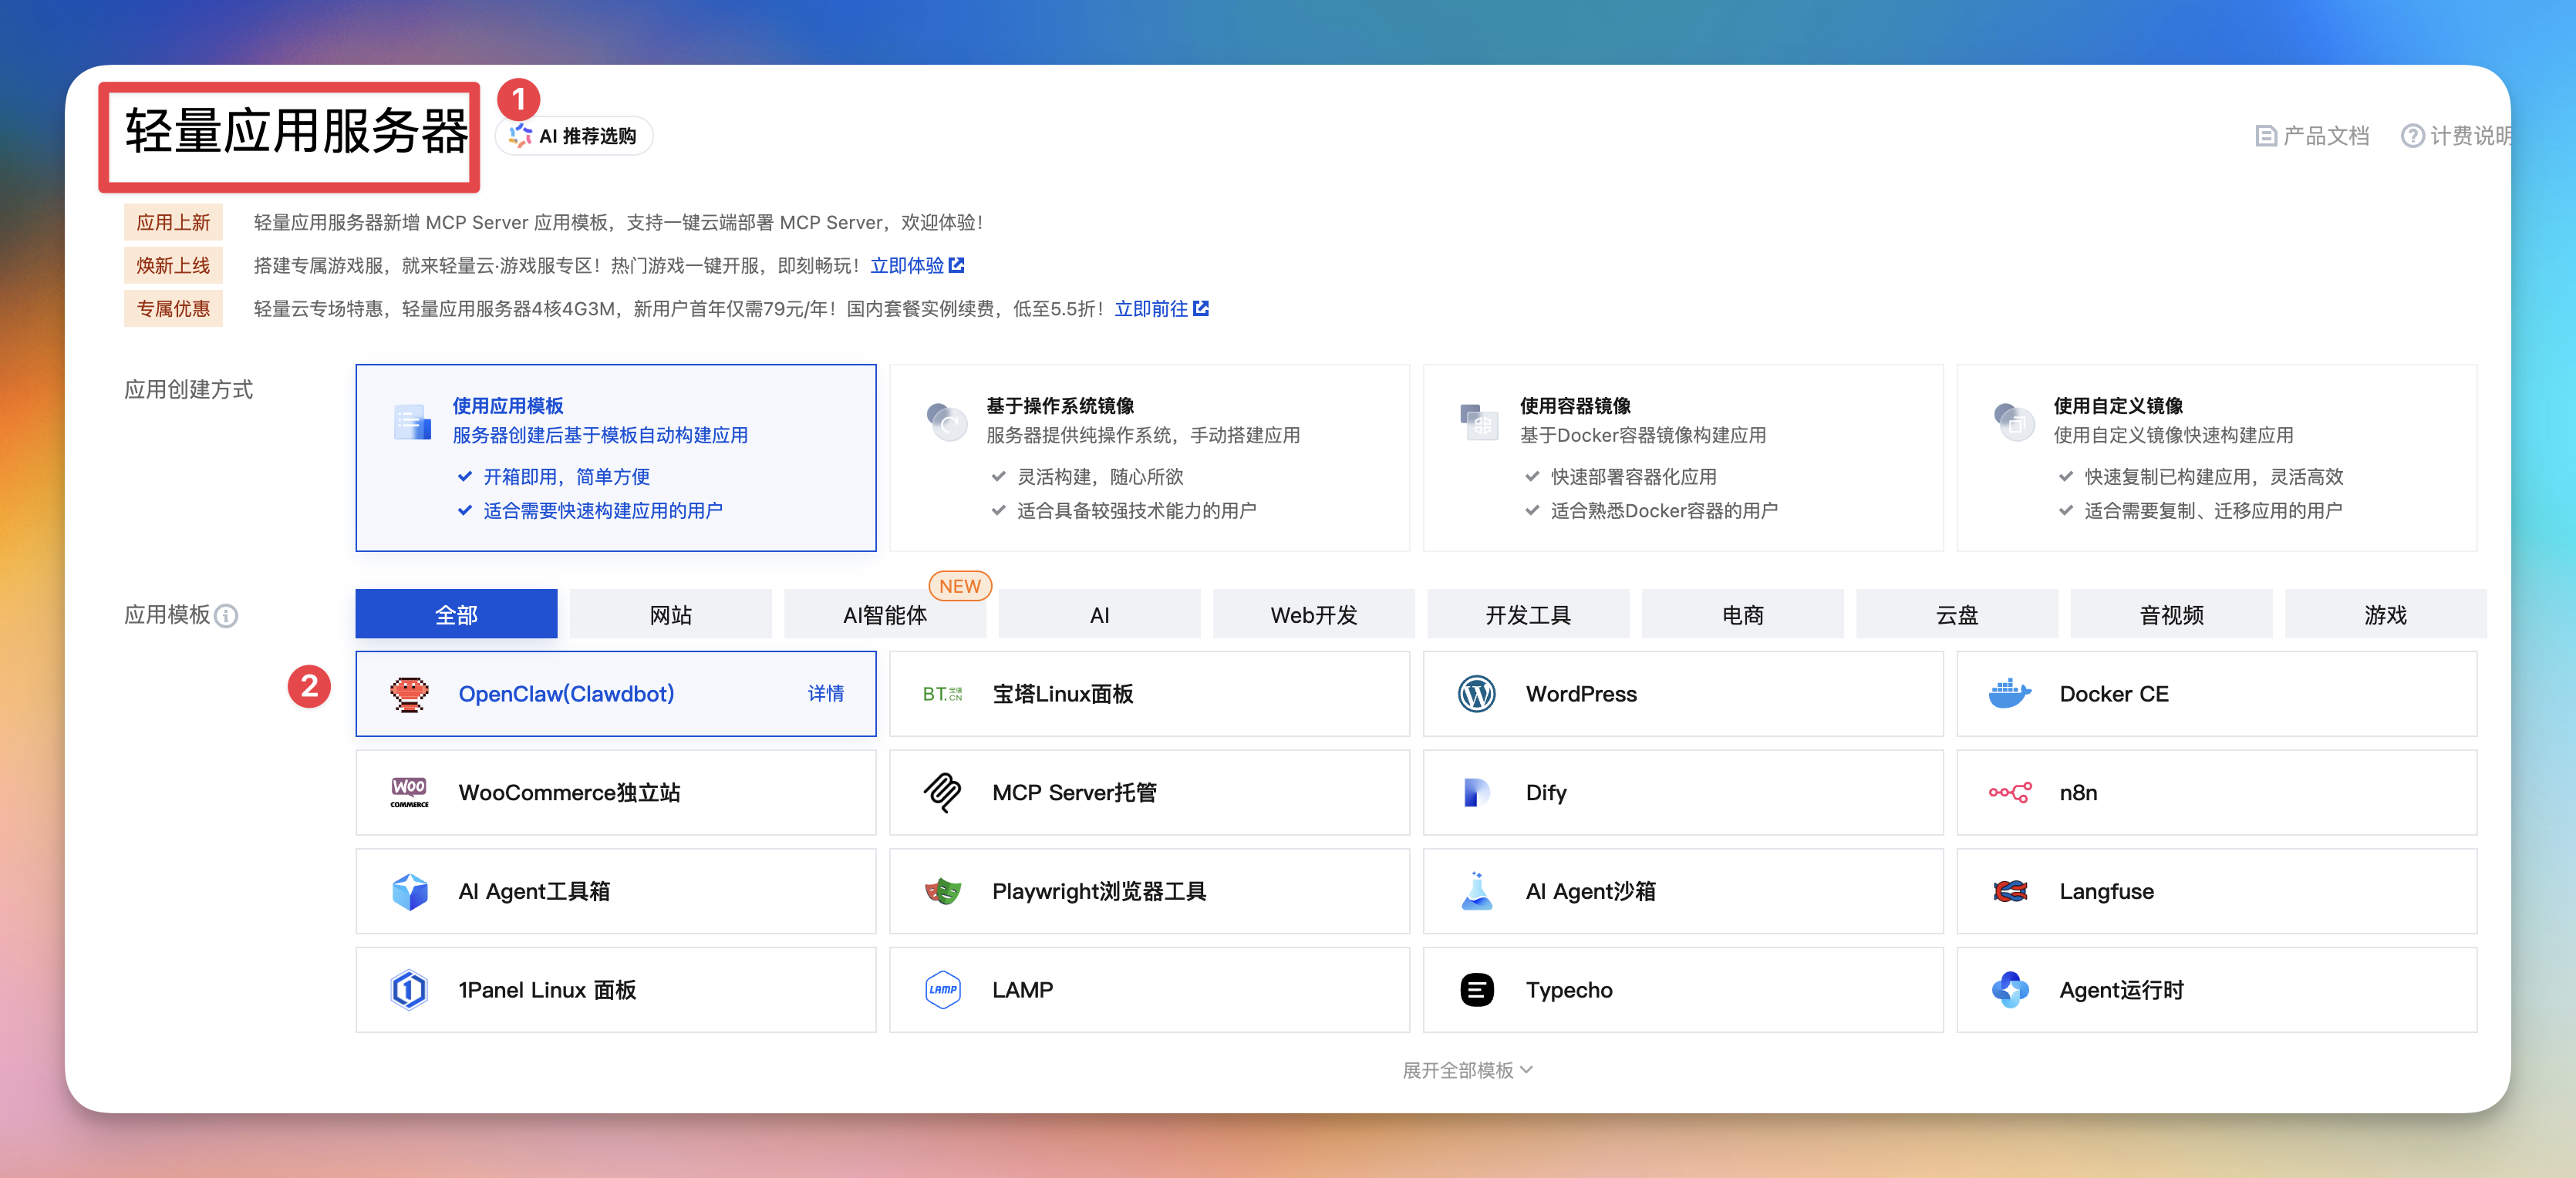Click the Typecho logo icon
Image resolution: width=2576 pixels, height=1178 pixels.
(x=1476, y=990)
